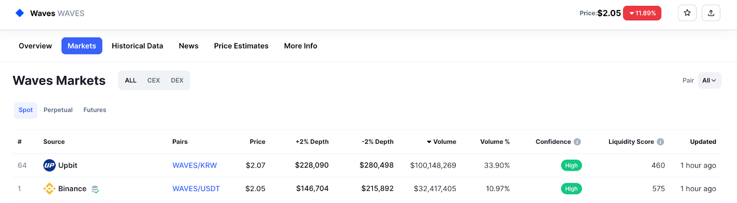
Task: Click the share upload icon
Action: point(711,13)
